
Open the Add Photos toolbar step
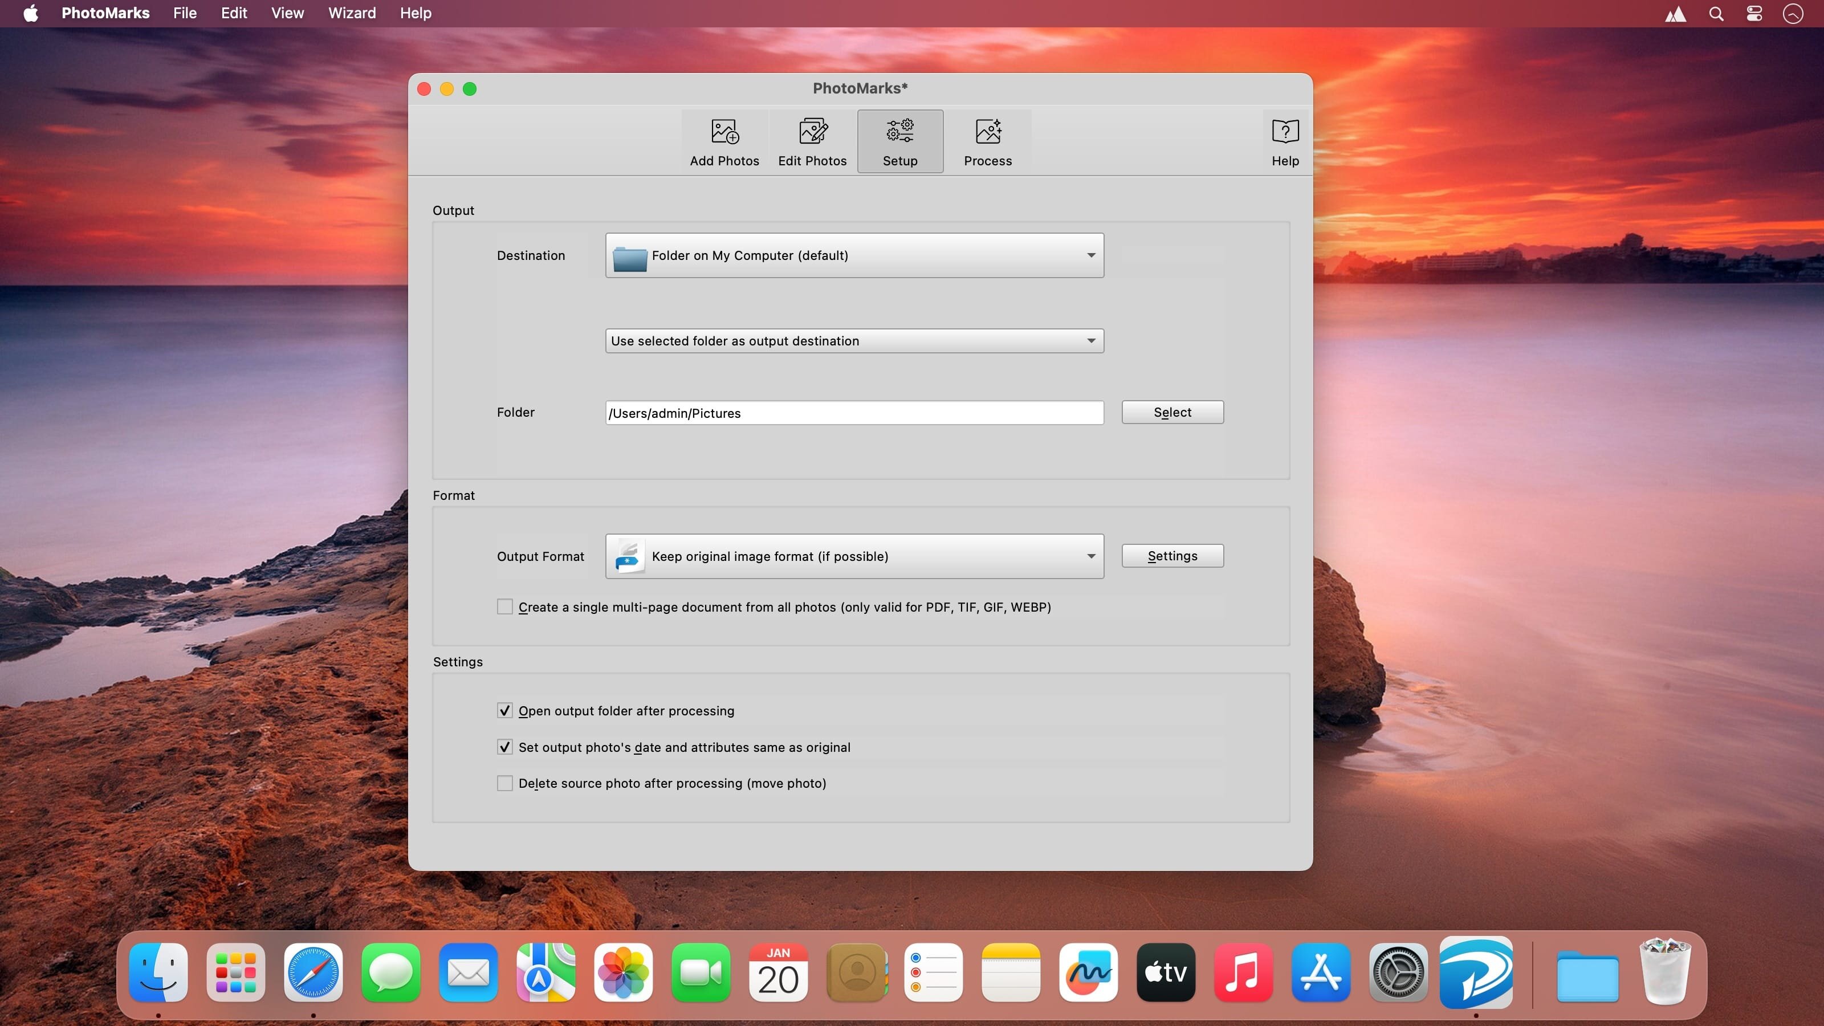coord(724,141)
